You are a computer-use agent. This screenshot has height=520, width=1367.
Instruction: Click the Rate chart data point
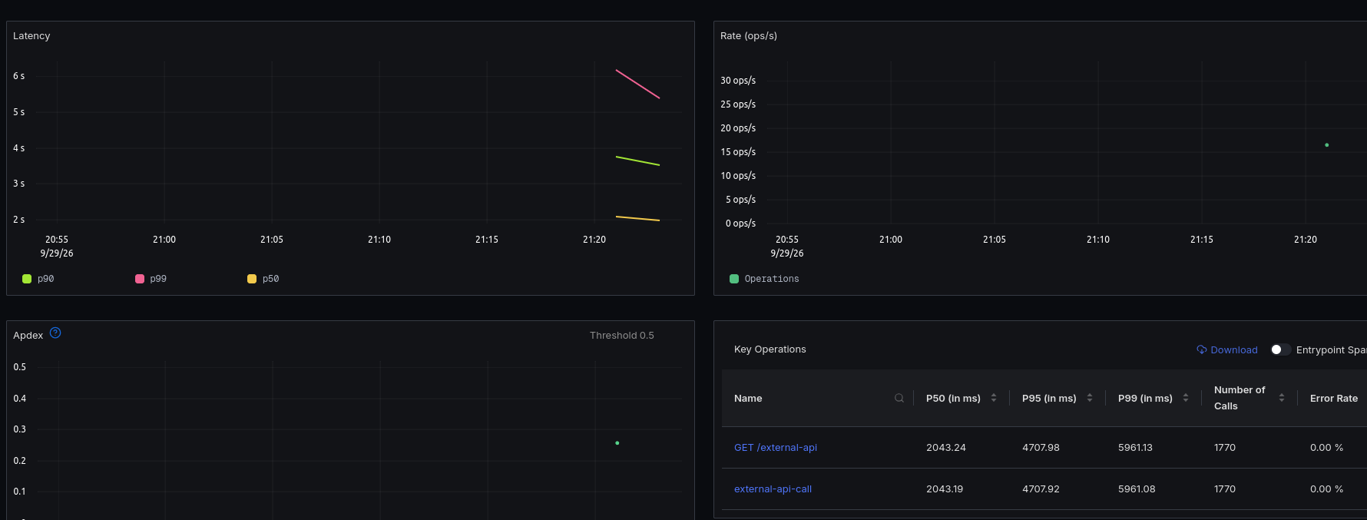point(1326,144)
